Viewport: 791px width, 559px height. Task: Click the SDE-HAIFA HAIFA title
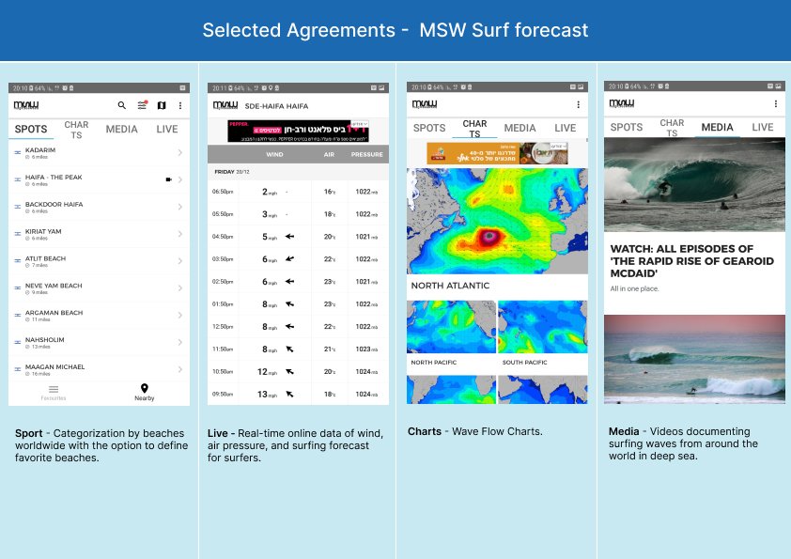(276, 106)
